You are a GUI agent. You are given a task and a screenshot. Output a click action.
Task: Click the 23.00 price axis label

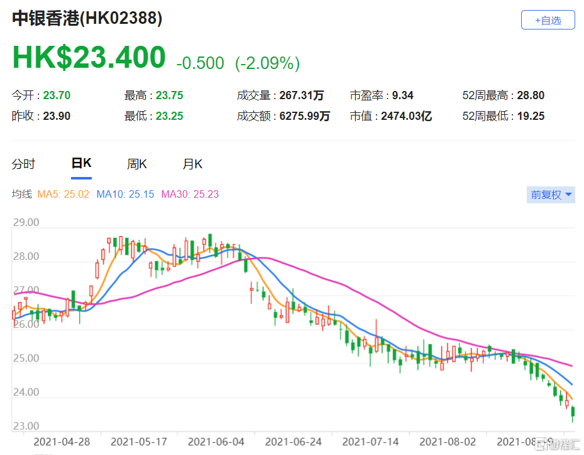tap(26, 426)
